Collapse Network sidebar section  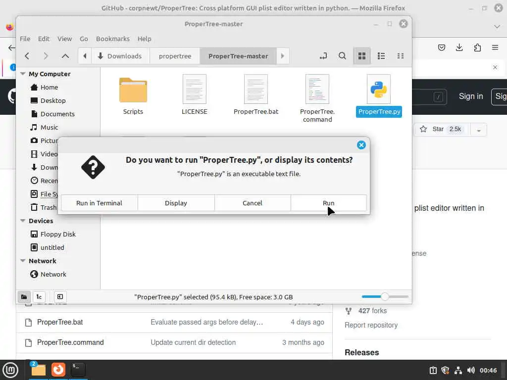[23, 261]
